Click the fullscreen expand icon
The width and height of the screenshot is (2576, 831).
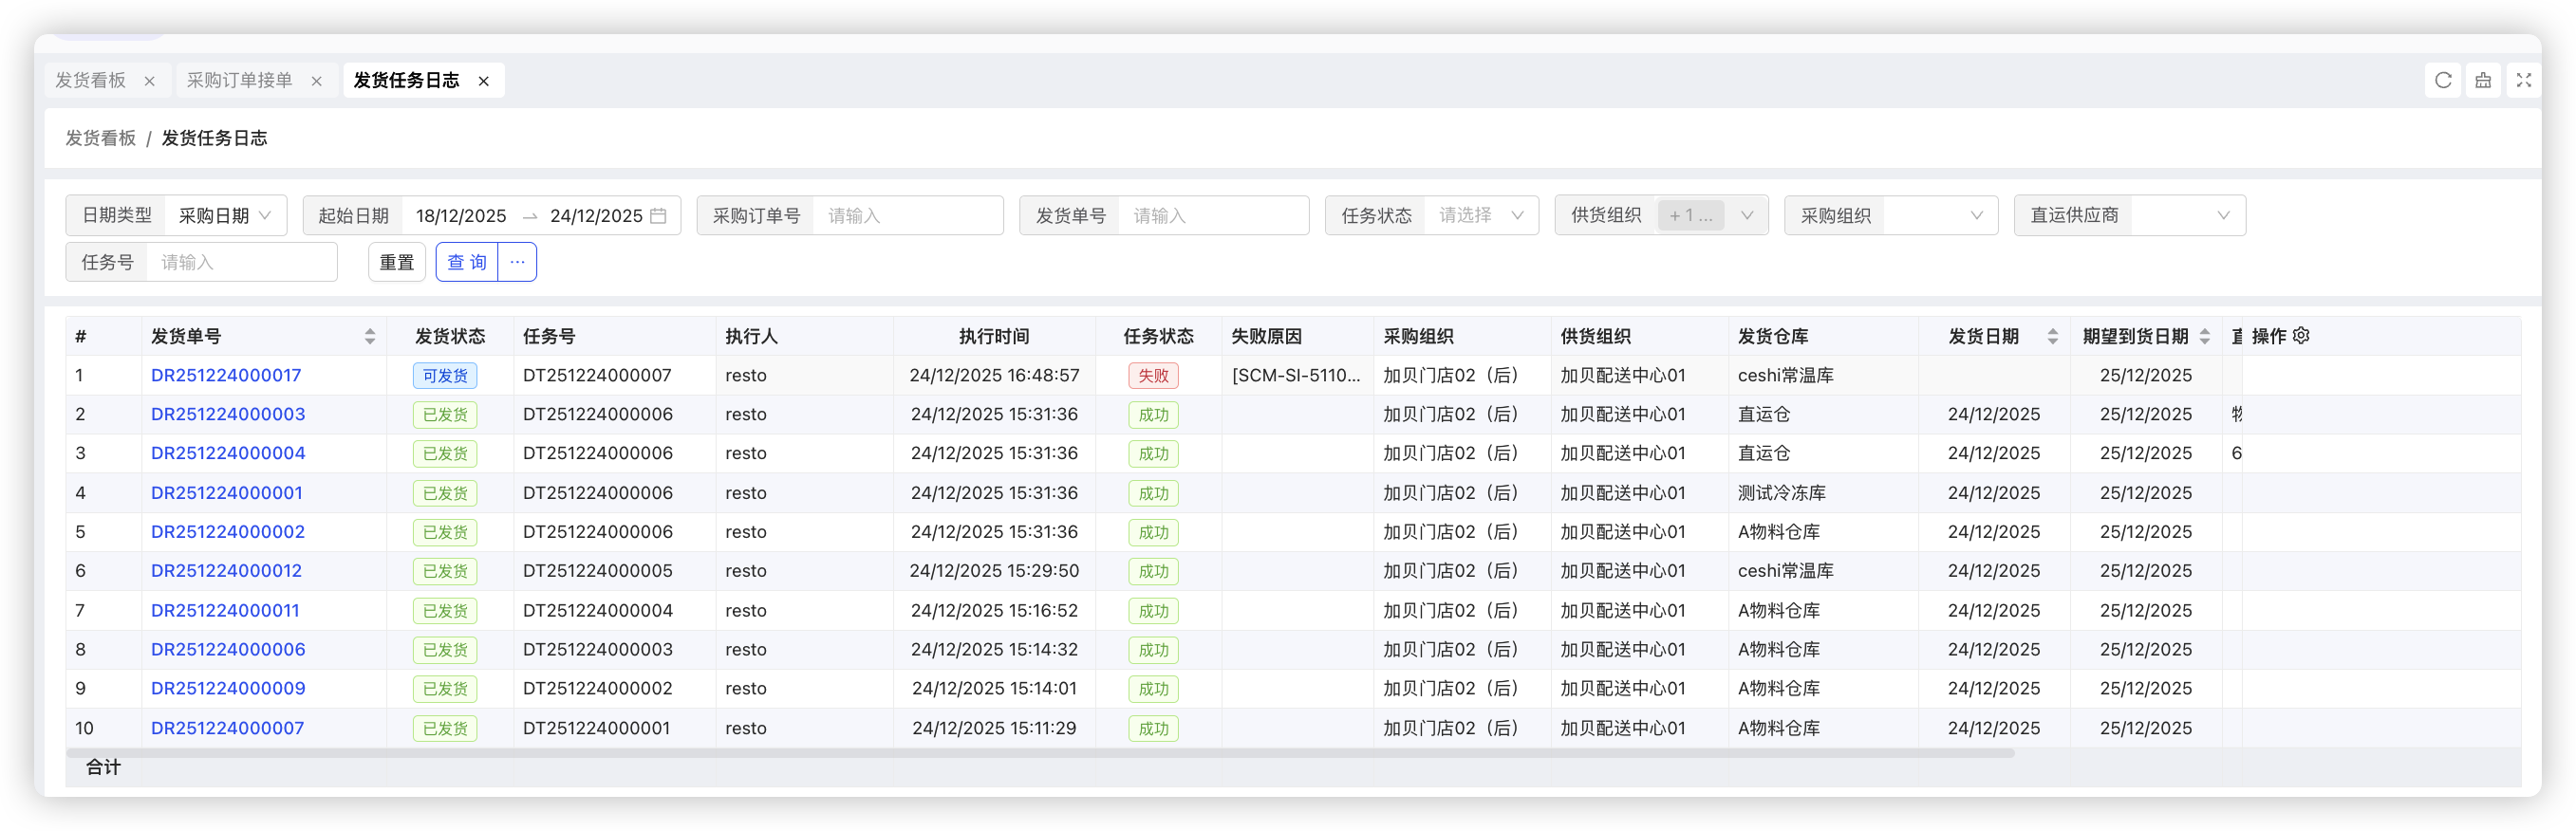2523,80
